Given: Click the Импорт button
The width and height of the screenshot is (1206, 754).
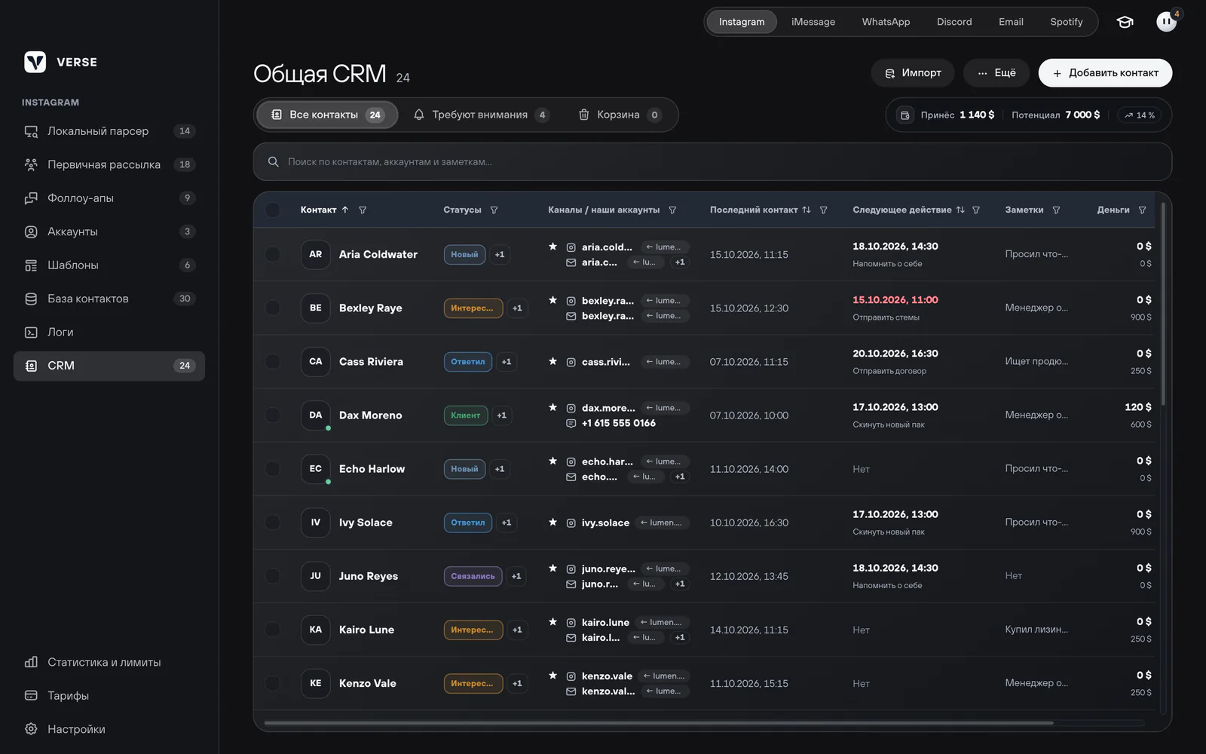Looking at the screenshot, I should (x=913, y=73).
